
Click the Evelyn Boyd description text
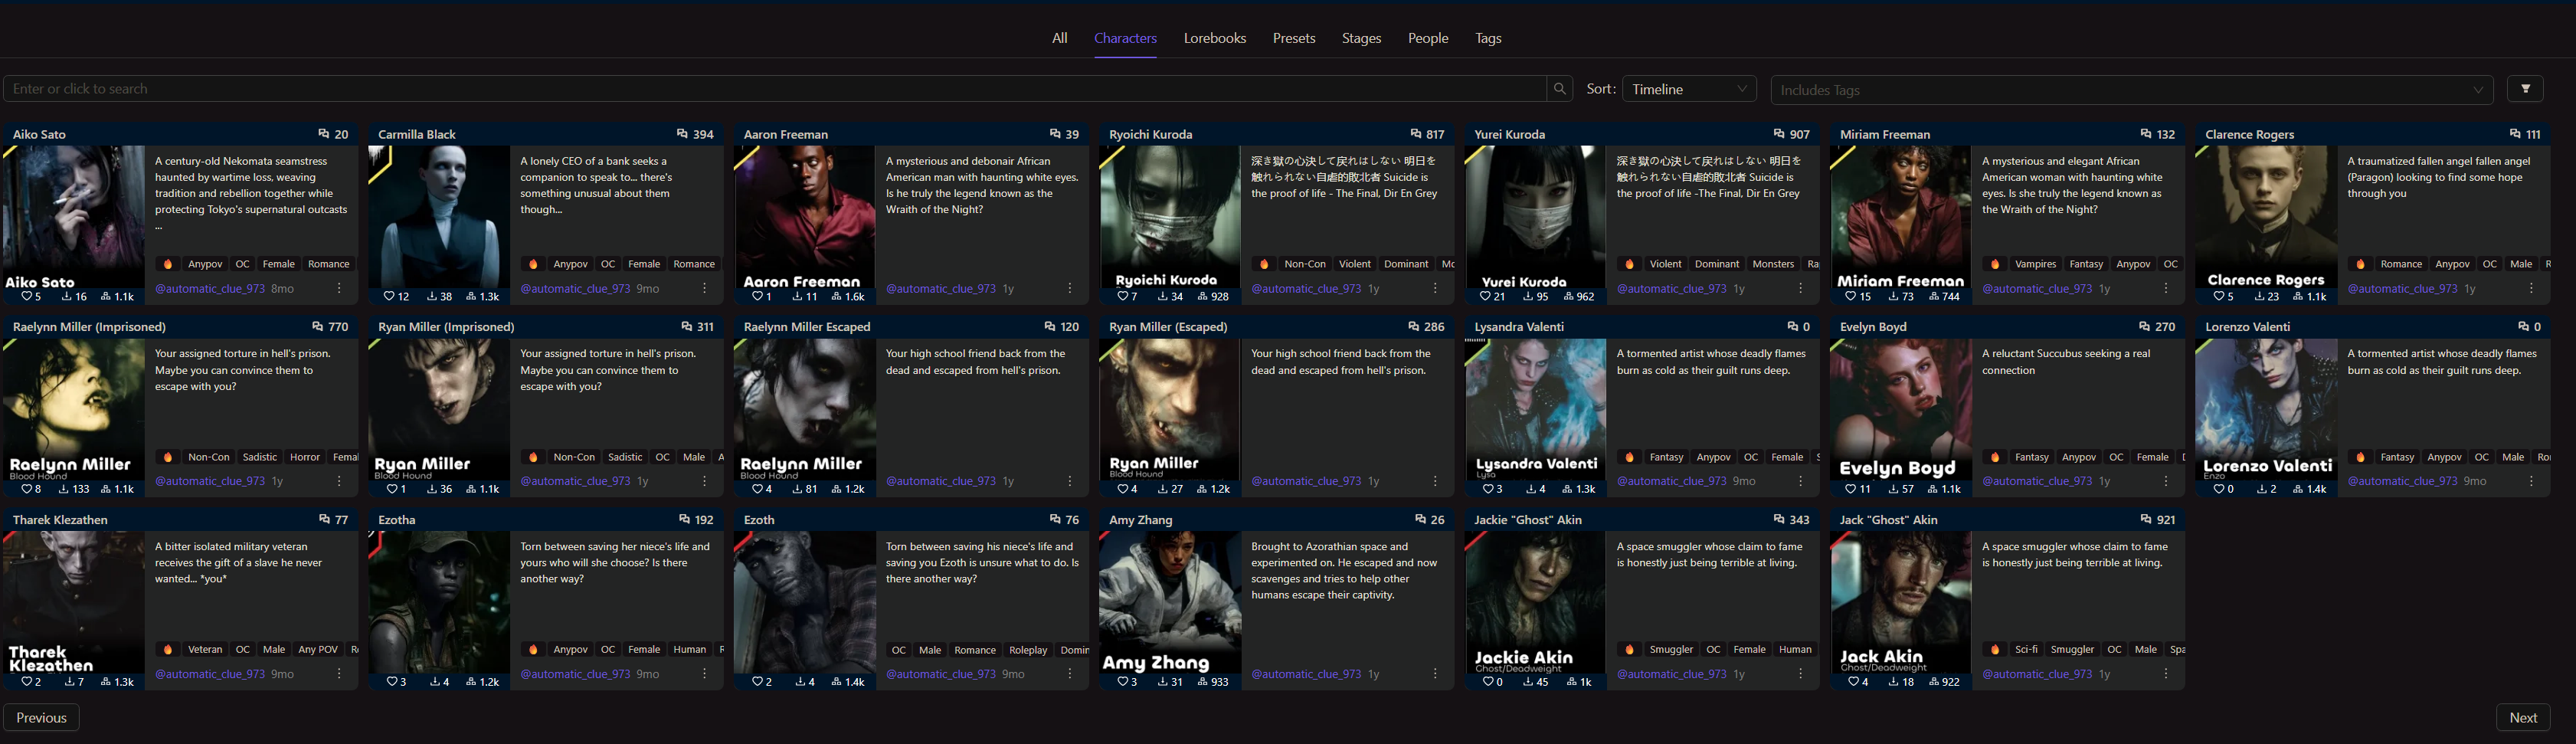tap(2066, 362)
